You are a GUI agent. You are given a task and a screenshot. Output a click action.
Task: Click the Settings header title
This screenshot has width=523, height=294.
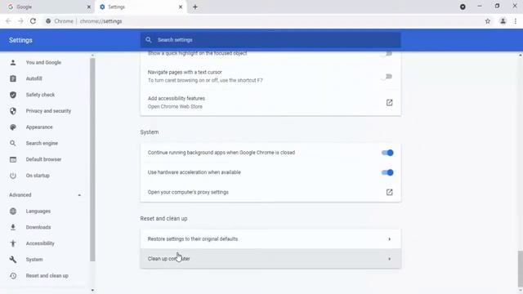click(x=20, y=40)
